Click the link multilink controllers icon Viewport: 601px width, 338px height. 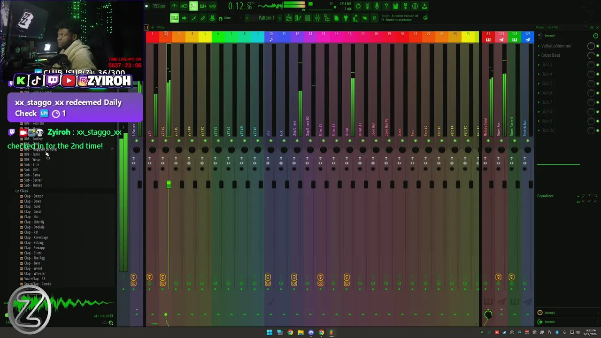pos(203,18)
